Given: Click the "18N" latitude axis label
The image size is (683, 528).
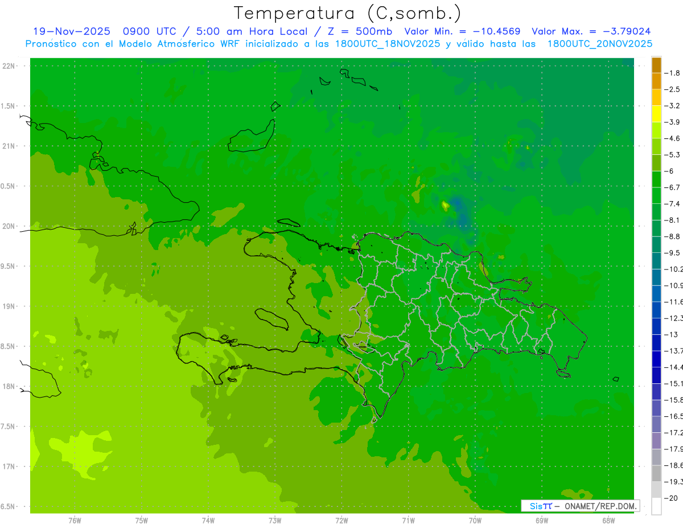Looking at the screenshot, I should point(8,386).
